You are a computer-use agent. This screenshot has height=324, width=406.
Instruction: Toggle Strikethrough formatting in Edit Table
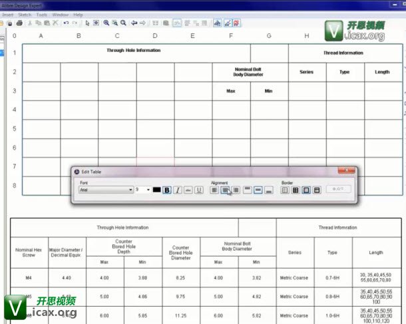tap(188, 190)
